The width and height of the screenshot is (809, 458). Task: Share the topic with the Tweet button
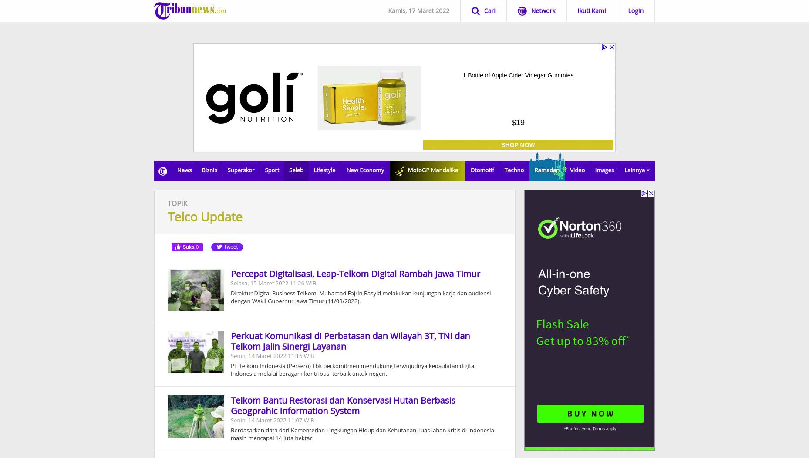[227, 247]
